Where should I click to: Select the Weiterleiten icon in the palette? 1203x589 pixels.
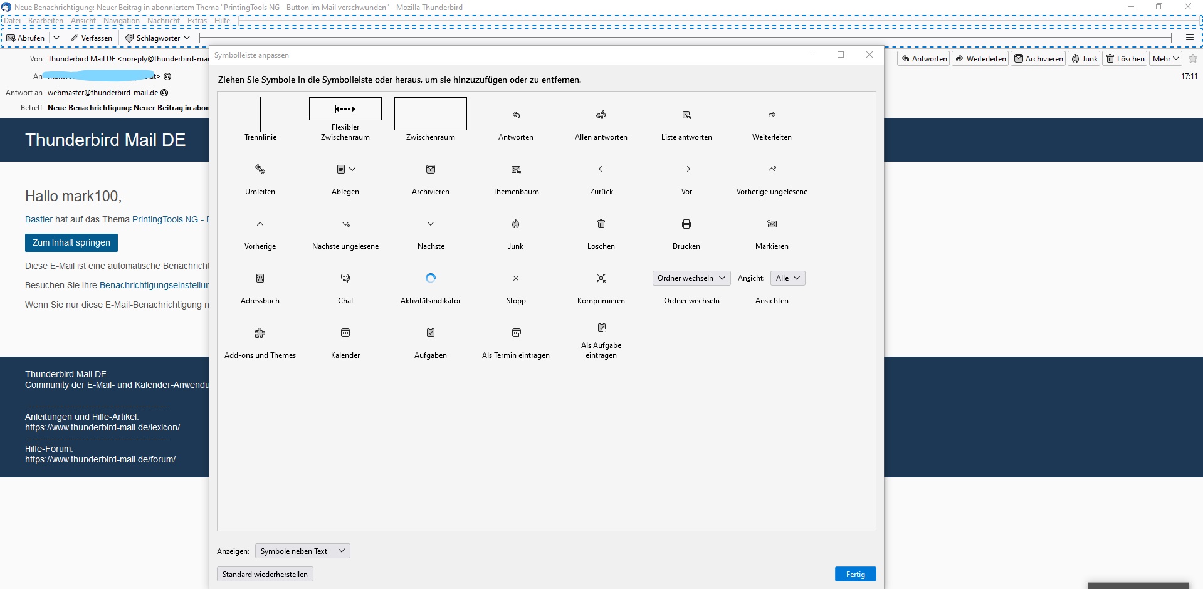[772, 115]
